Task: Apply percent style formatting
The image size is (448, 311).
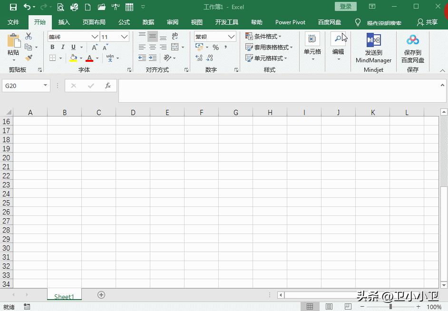Action: 216,47
